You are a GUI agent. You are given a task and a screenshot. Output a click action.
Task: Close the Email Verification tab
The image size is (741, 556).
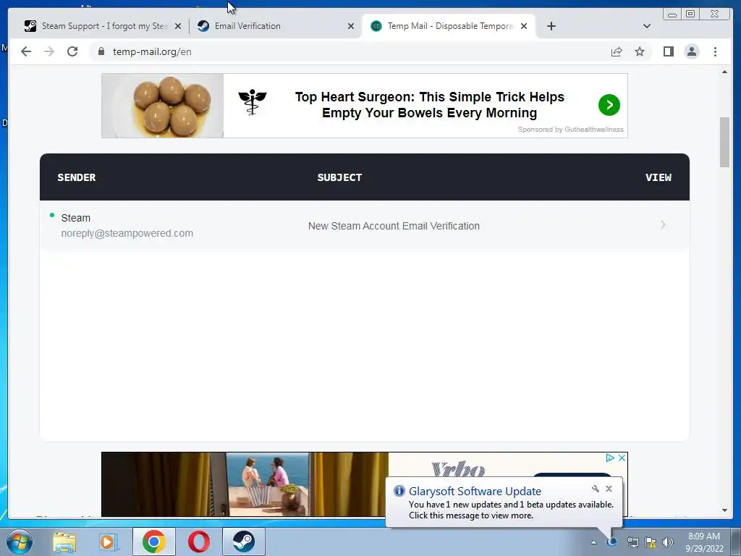(351, 27)
